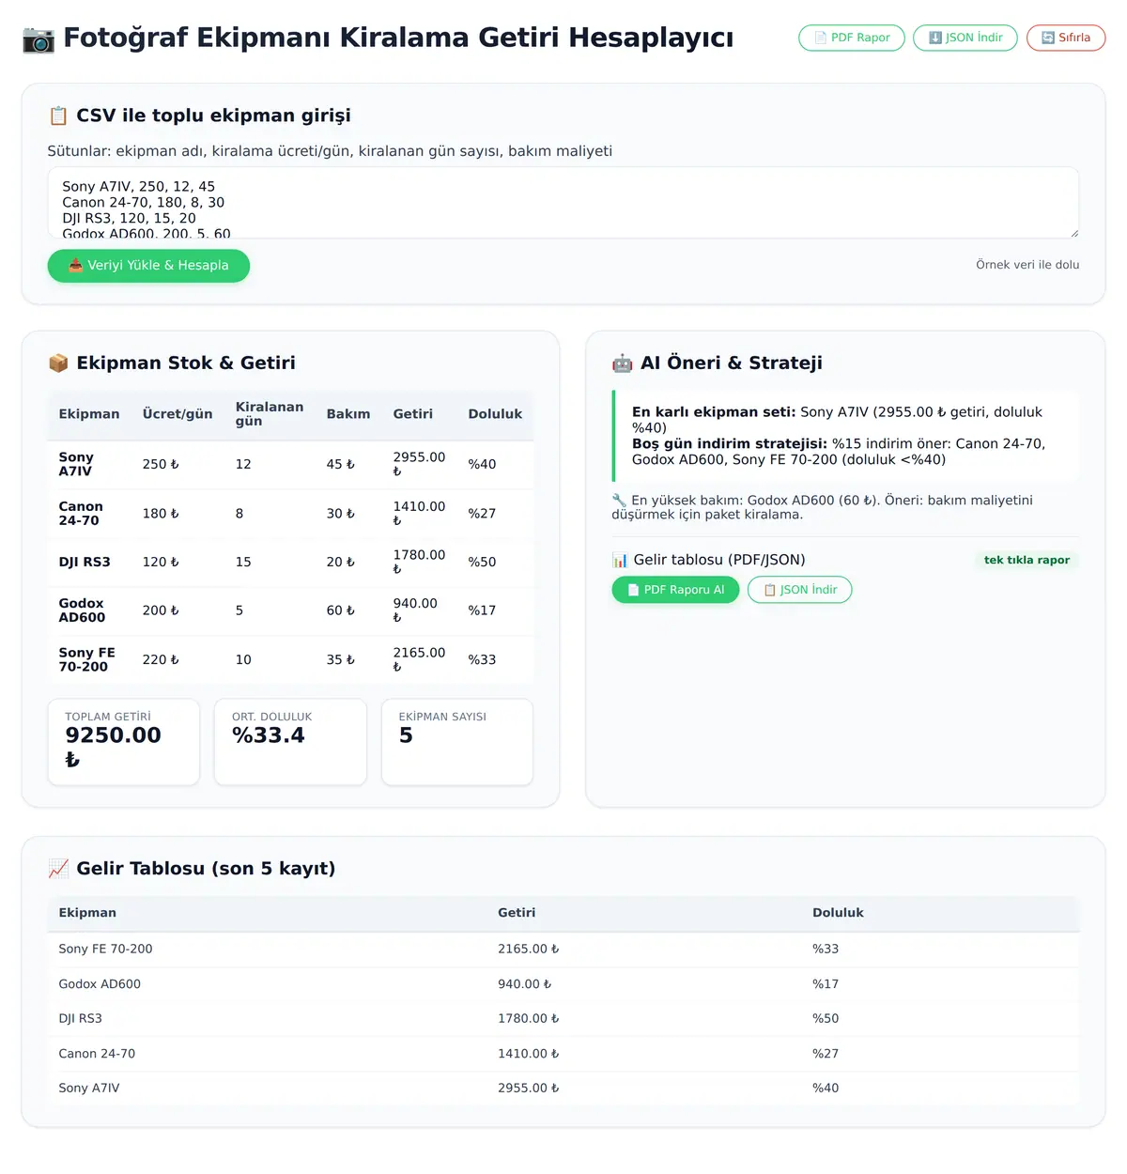Click the Ücret/gün column header

[178, 414]
